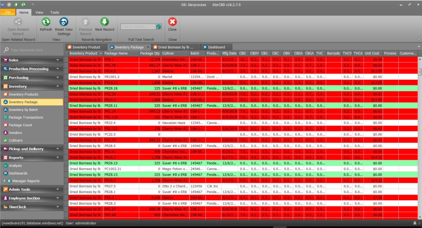The height and width of the screenshot is (228, 422).
Task: Open Vendors in the Inventory section
Action: [x=15, y=133]
